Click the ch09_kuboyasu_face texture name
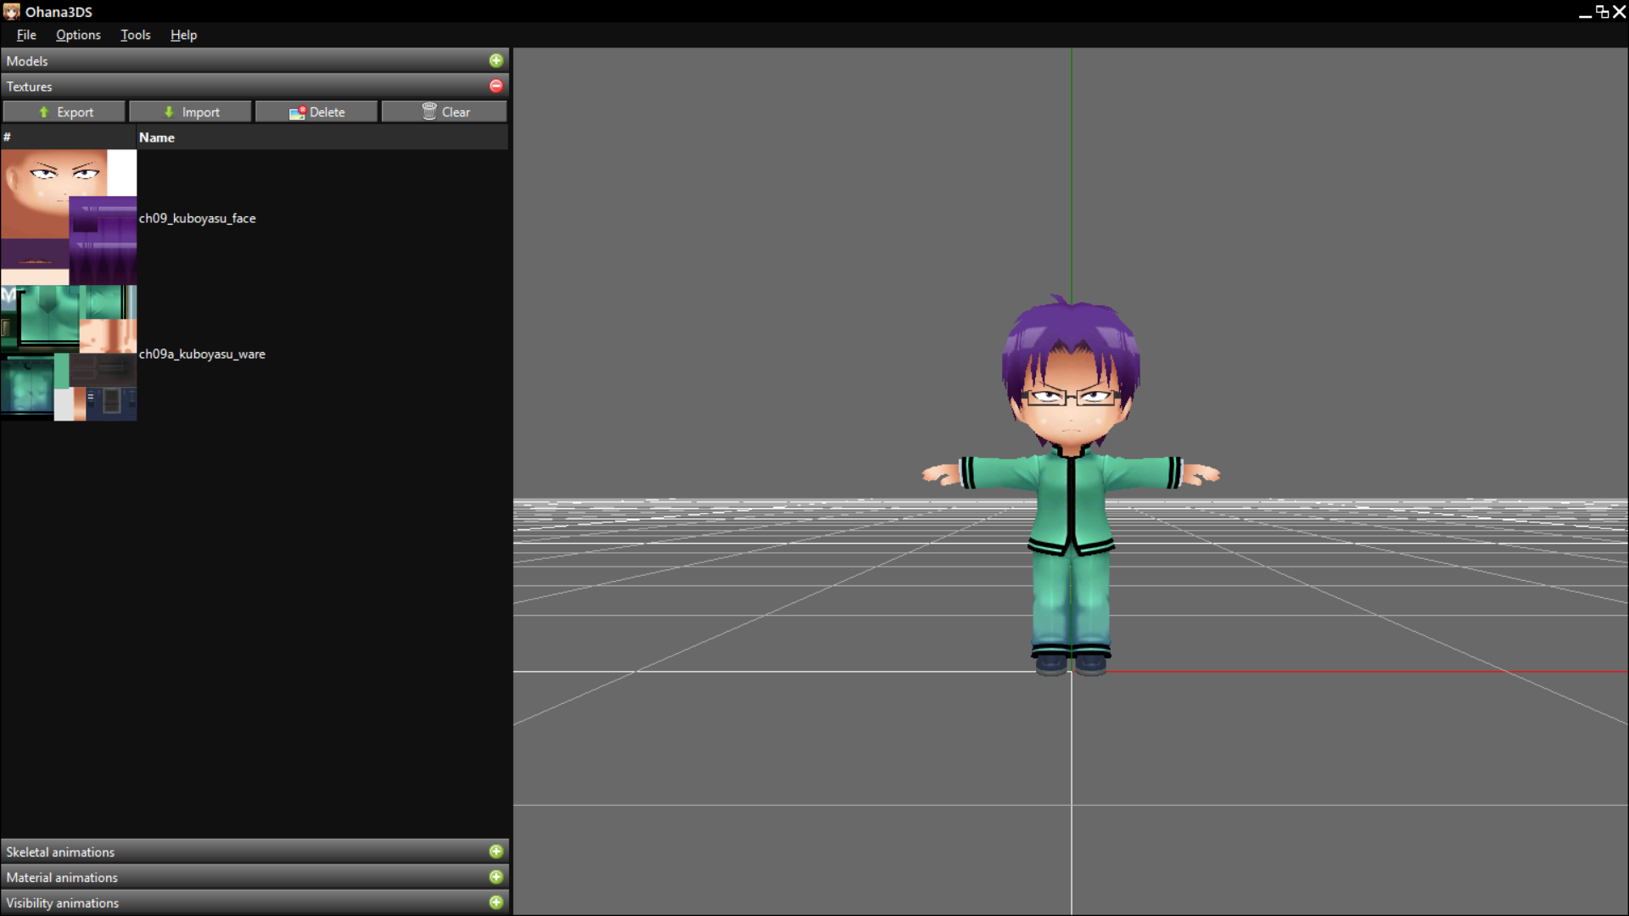This screenshot has height=916, width=1629. coord(198,218)
